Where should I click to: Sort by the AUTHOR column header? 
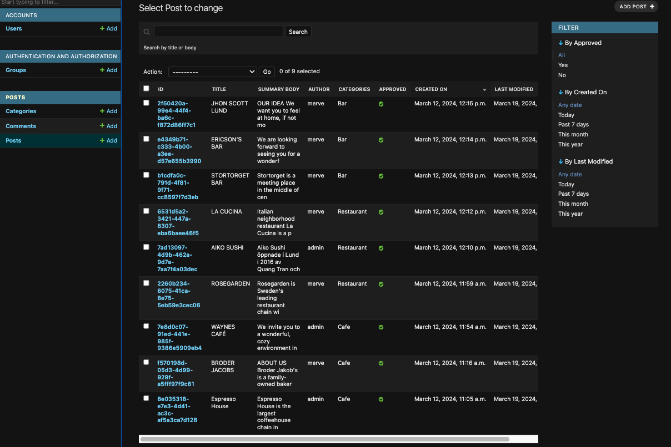[x=319, y=89]
